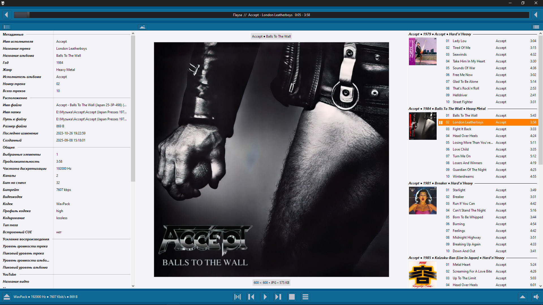The width and height of the screenshot is (543, 305).
Task: Select track Starlight
Action: click(488, 190)
